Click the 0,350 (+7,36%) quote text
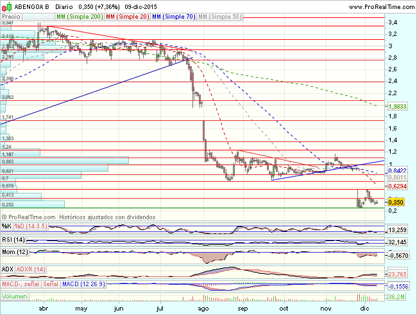This screenshot has height=315, width=417. tap(99, 7)
